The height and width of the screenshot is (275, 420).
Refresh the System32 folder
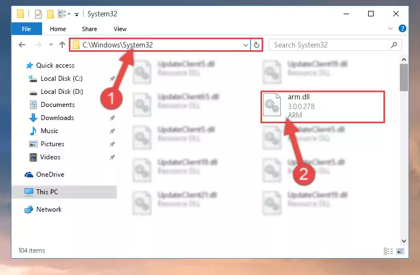click(257, 45)
